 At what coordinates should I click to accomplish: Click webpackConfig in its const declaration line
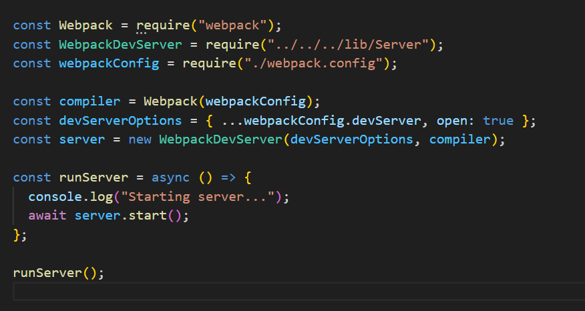coord(109,63)
